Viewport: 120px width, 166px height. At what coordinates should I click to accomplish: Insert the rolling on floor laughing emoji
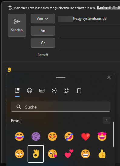click(x=69, y=137)
